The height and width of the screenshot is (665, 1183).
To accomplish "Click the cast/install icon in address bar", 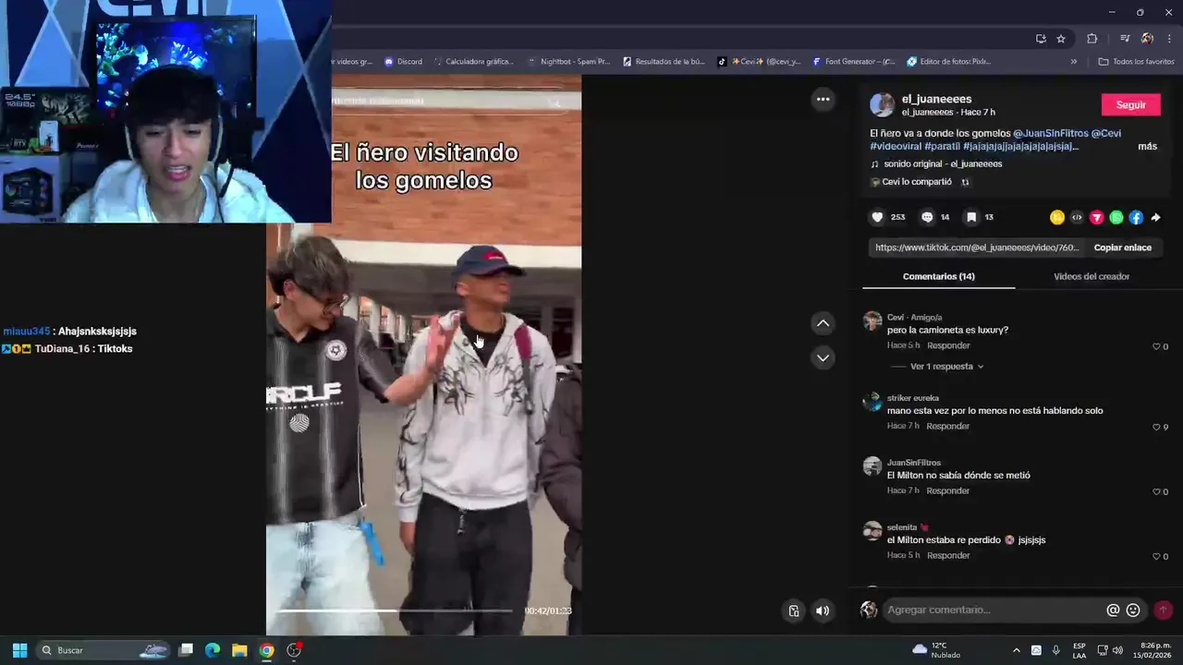I will tap(1041, 39).
